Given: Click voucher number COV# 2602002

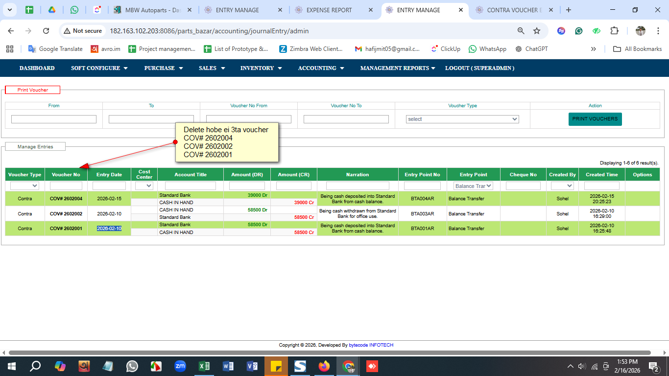Looking at the screenshot, I should (66, 214).
